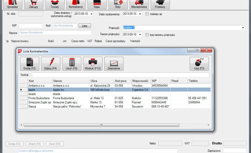
Task: Open the Zakupy shopping cart module
Action: click(x=33, y=4)
